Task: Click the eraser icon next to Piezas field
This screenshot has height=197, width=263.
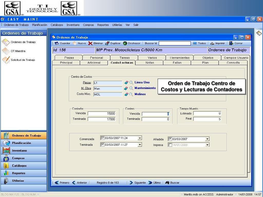Action: pos(126,82)
